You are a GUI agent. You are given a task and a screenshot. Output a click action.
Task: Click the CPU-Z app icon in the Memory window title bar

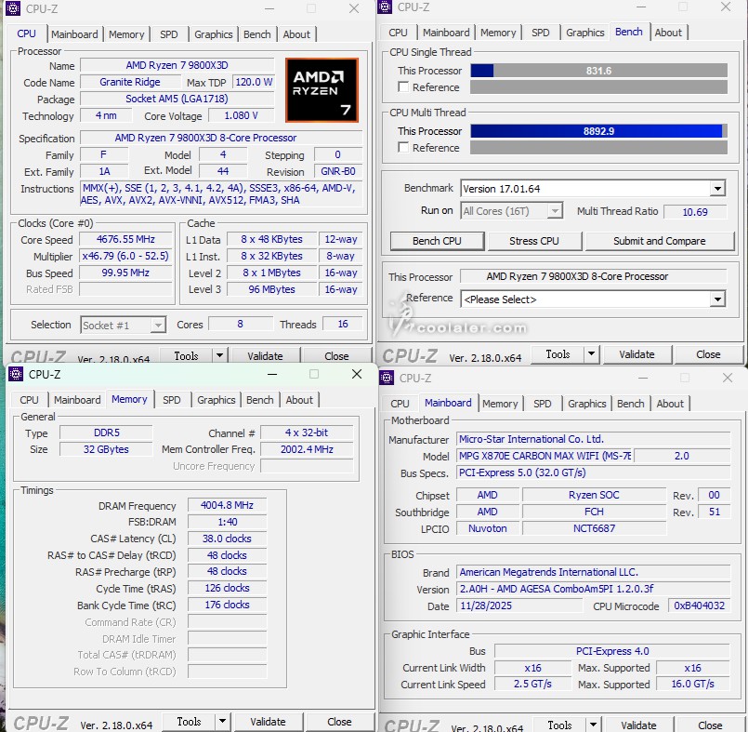tap(16, 374)
